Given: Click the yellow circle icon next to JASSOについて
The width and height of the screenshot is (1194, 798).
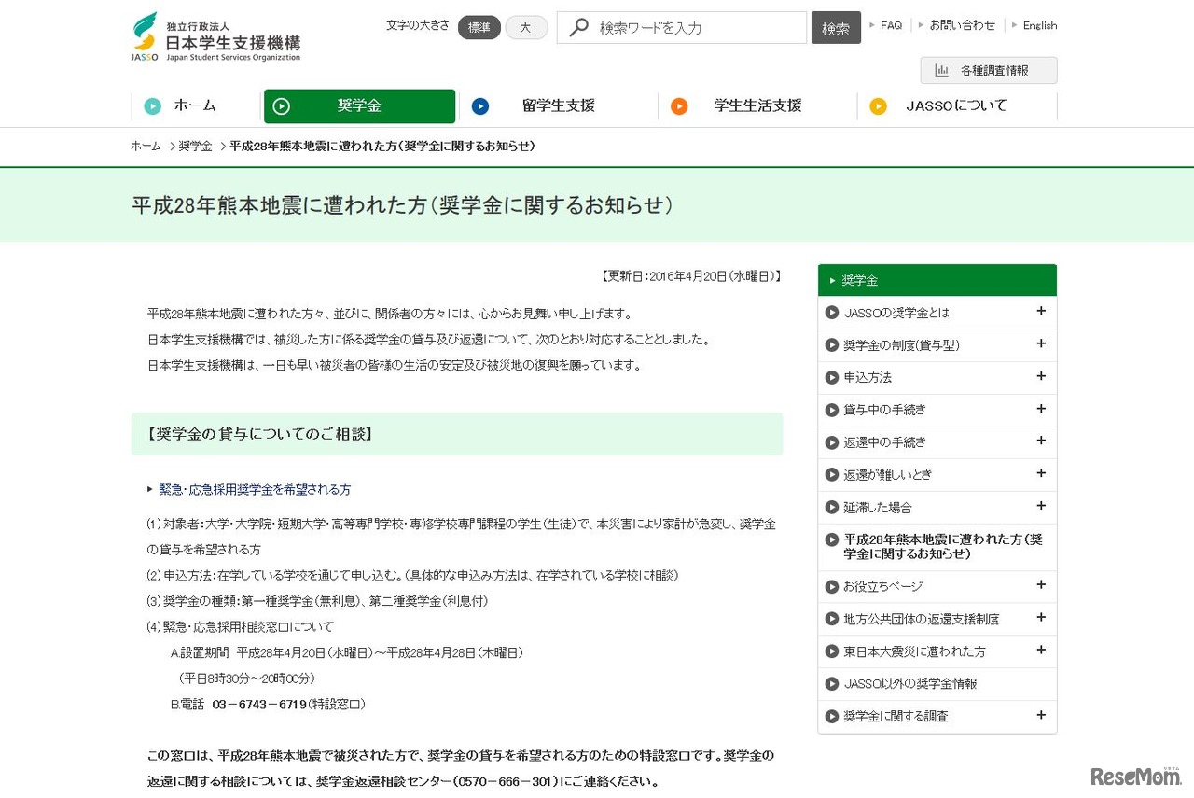Looking at the screenshot, I should click(x=879, y=106).
